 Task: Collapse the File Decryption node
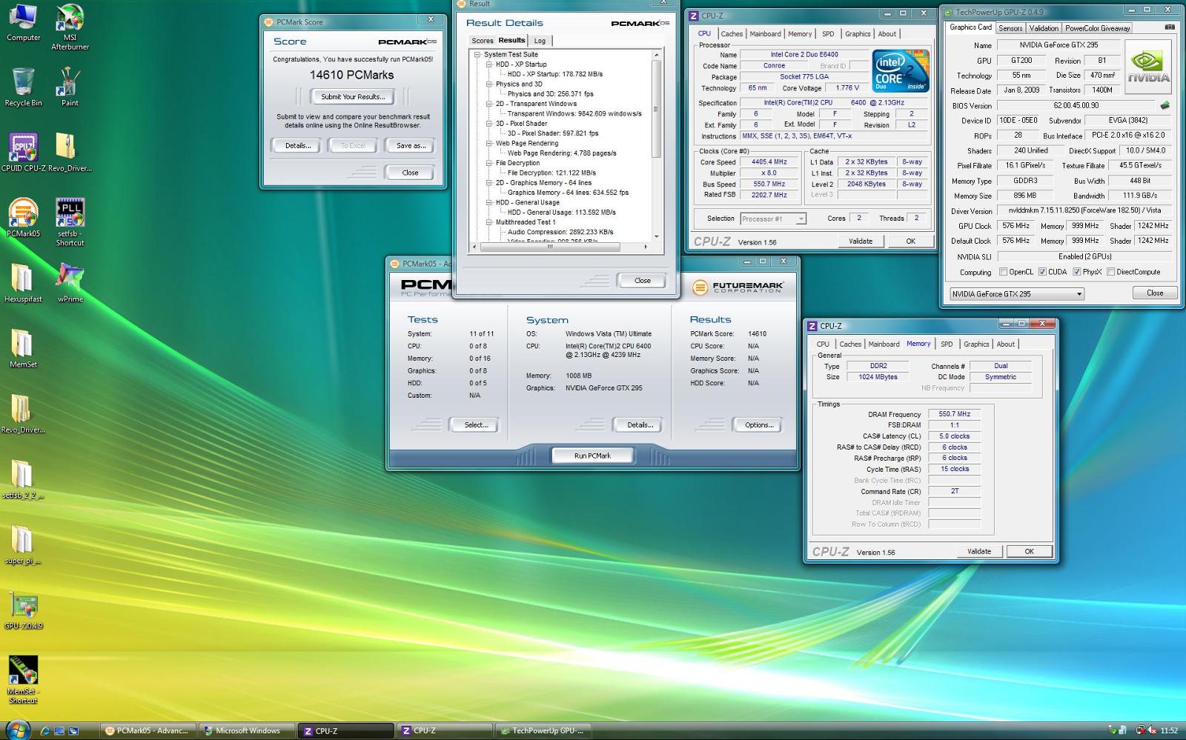pos(489,163)
